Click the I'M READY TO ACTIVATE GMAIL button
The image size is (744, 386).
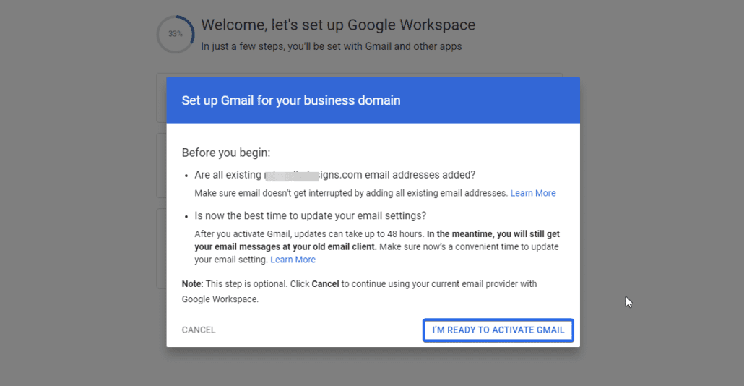498,330
